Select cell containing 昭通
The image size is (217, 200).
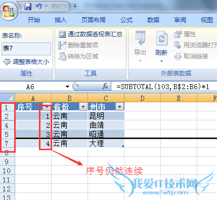point(106,134)
